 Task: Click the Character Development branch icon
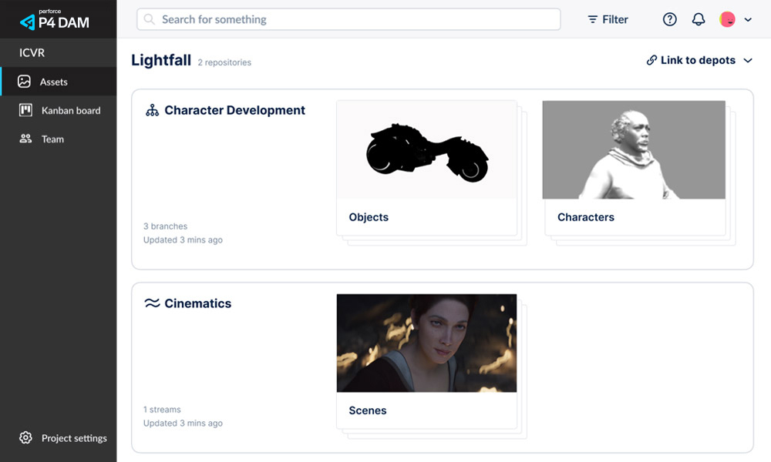[x=152, y=111]
